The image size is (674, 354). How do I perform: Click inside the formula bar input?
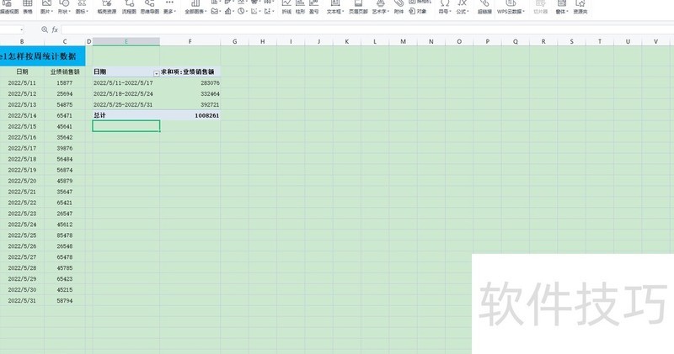(367, 29)
